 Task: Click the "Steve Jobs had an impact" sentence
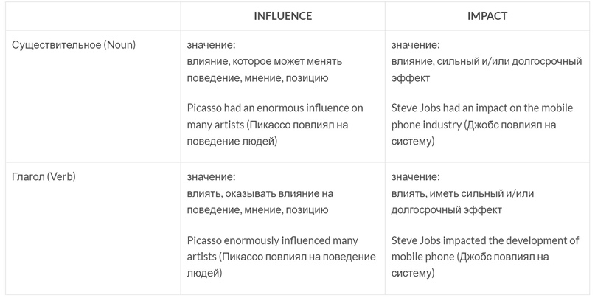pyautogui.click(x=482, y=125)
